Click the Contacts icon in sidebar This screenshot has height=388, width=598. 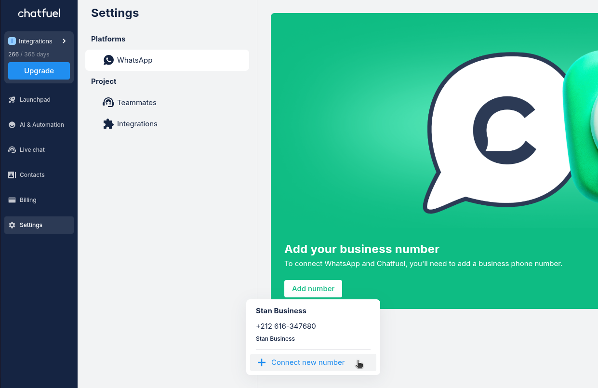[12, 175]
